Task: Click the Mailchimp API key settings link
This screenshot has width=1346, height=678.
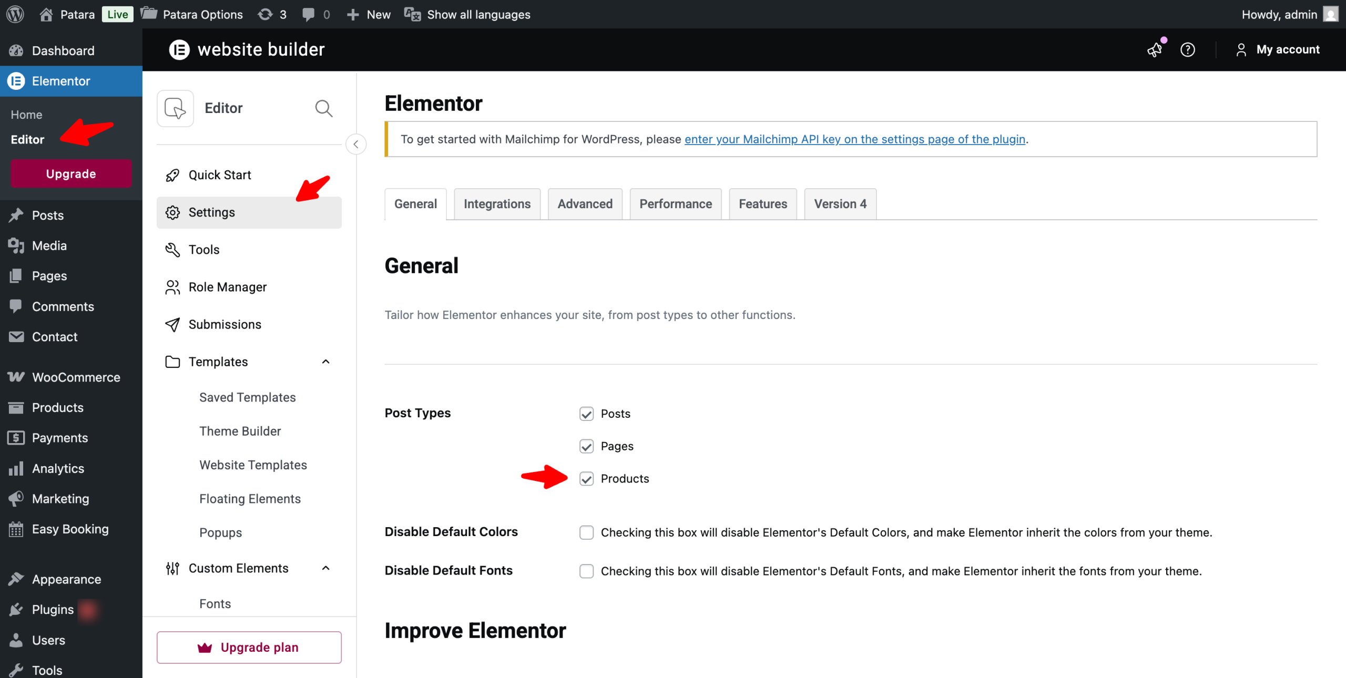Action: [x=854, y=139]
